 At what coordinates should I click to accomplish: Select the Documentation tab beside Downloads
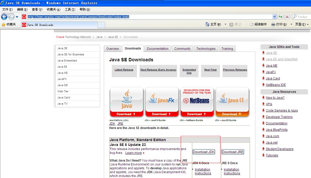tap(158, 49)
